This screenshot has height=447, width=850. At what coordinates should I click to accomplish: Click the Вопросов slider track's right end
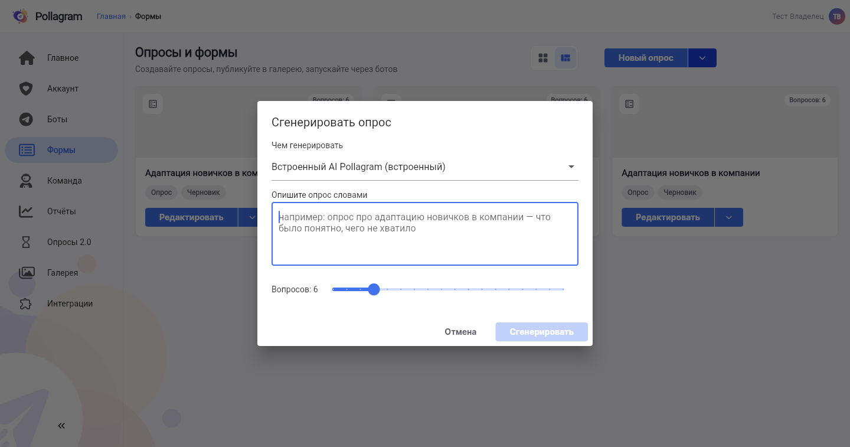coord(563,289)
